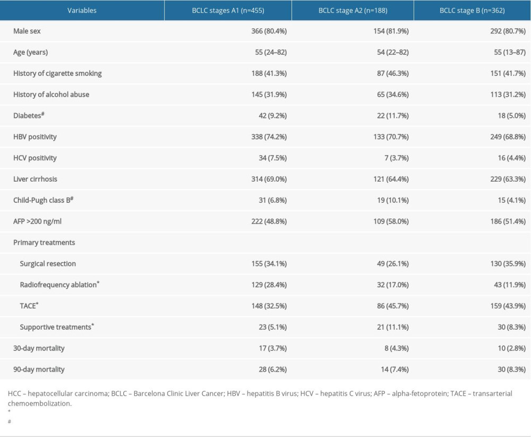This screenshot has height=437, width=531.
Task: Select the Surgical resection row label
Action: [48, 264]
